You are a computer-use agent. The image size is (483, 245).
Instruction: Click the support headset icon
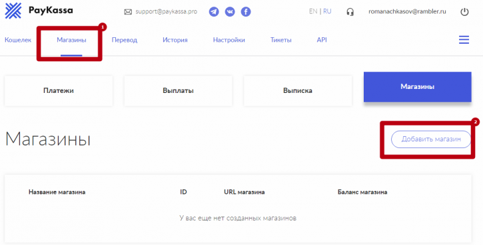(x=350, y=12)
